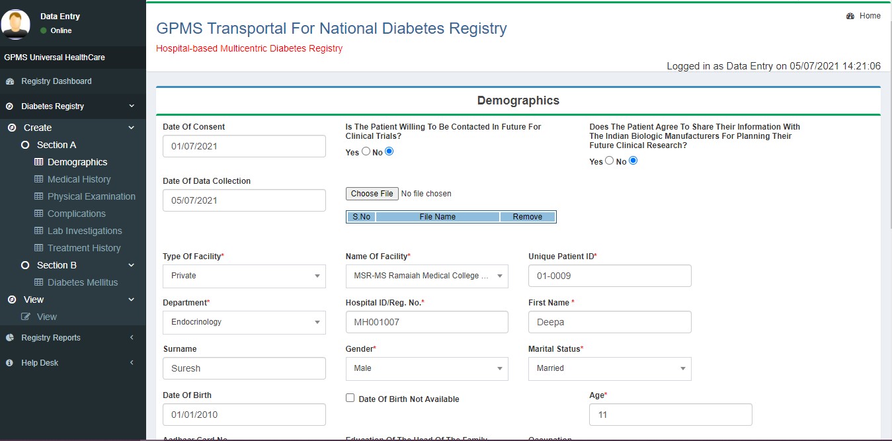The width and height of the screenshot is (892, 441).
Task: Click the Home breadcrumb link
Action: (870, 16)
